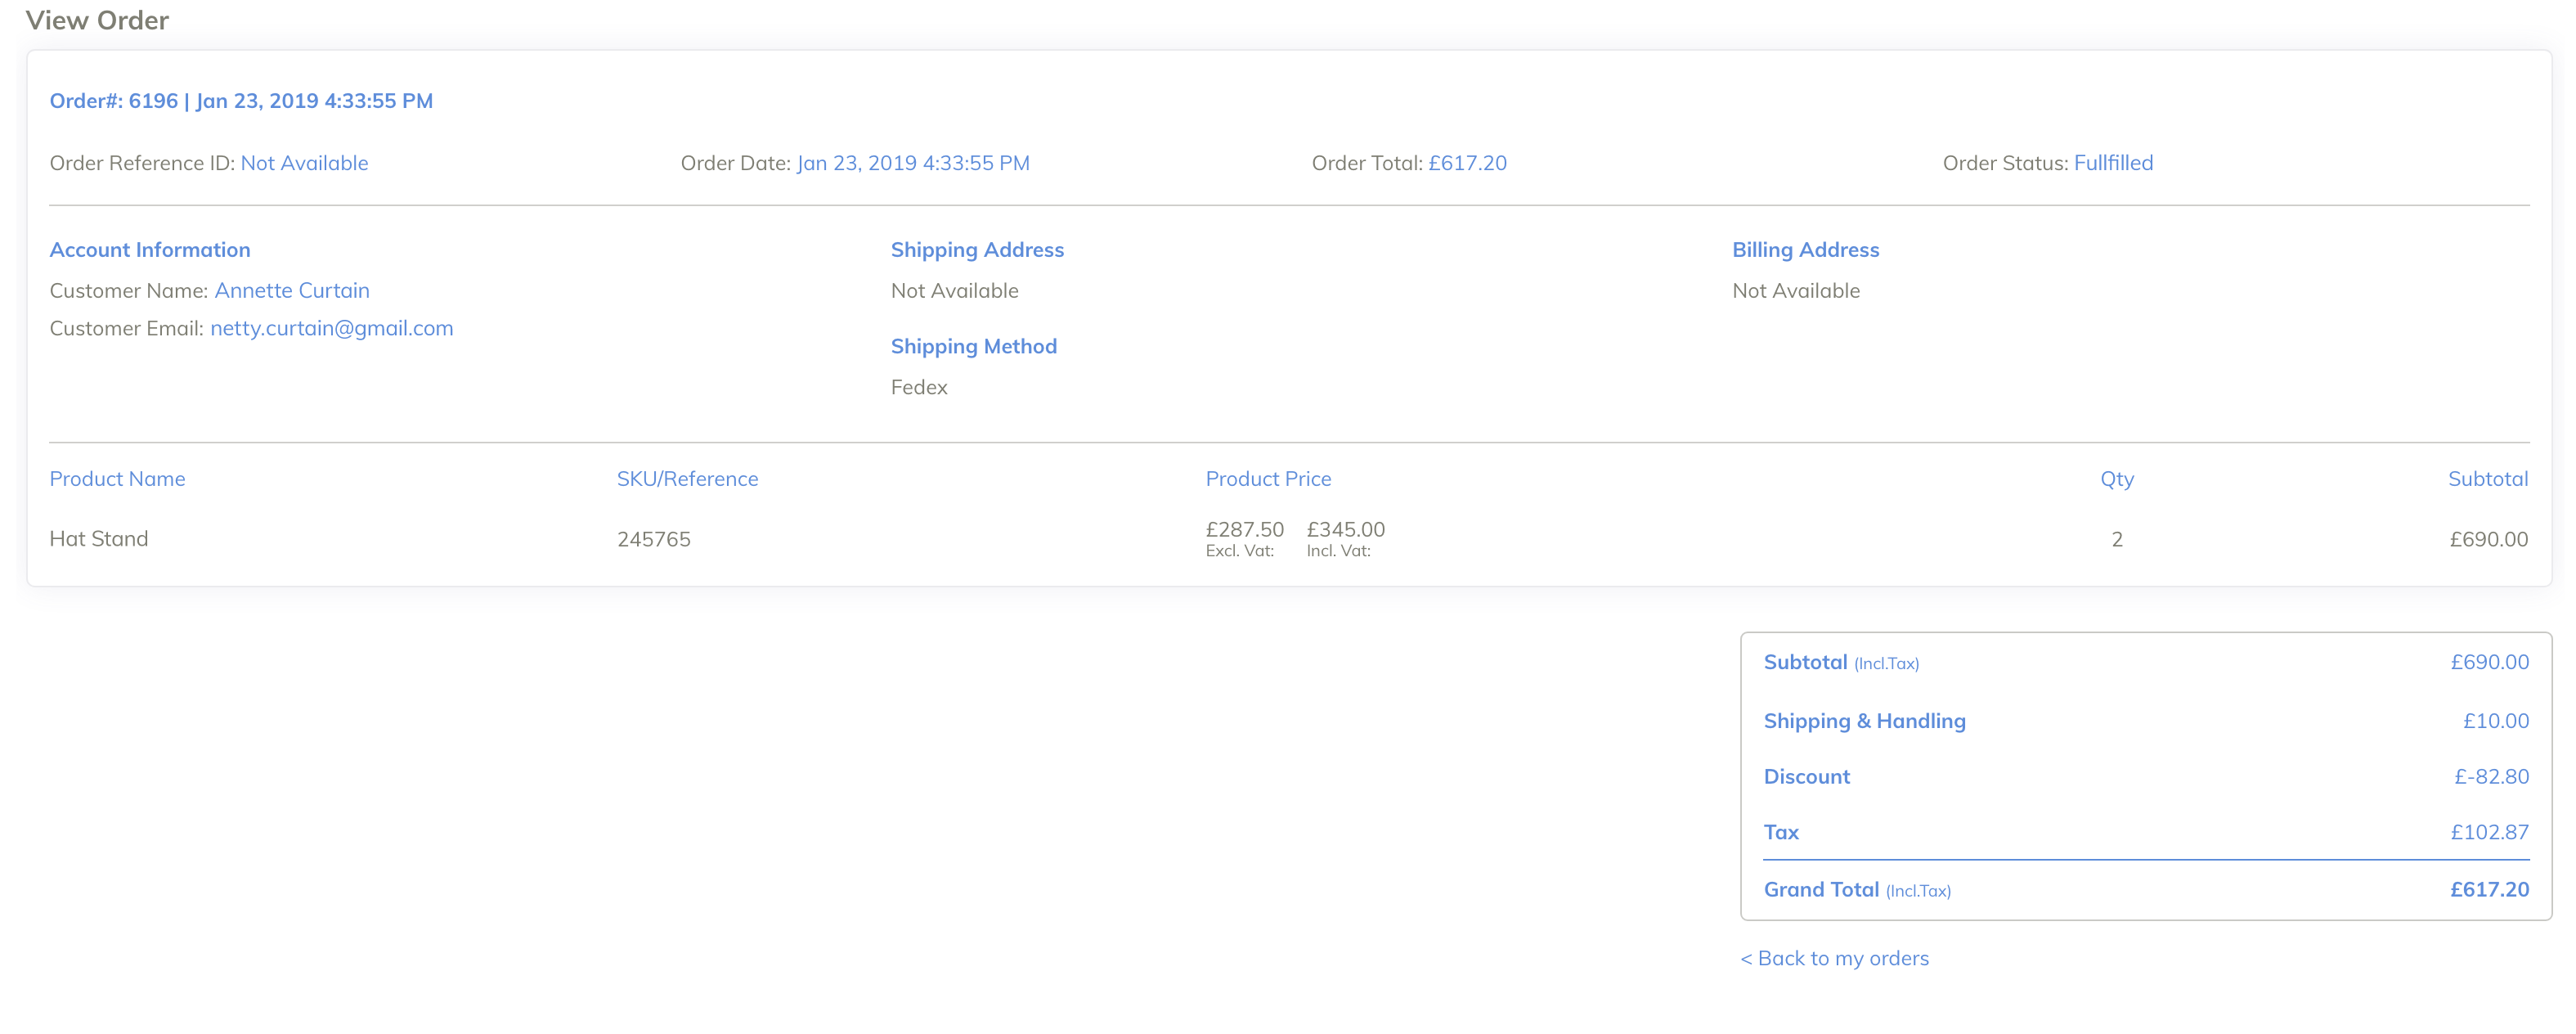Image resolution: width=2576 pixels, height=1034 pixels.
Task: Click the Shipping Address heading
Action: click(976, 250)
